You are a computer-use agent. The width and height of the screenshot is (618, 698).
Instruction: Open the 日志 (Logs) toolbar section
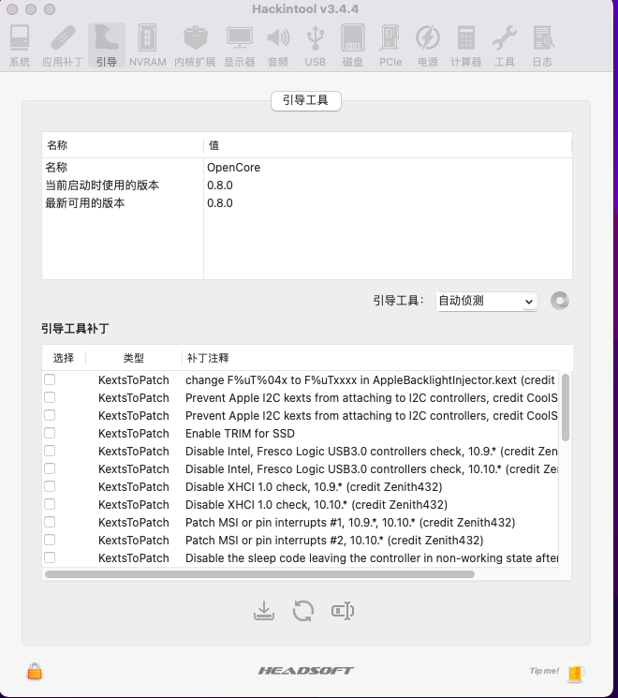point(542,46)
